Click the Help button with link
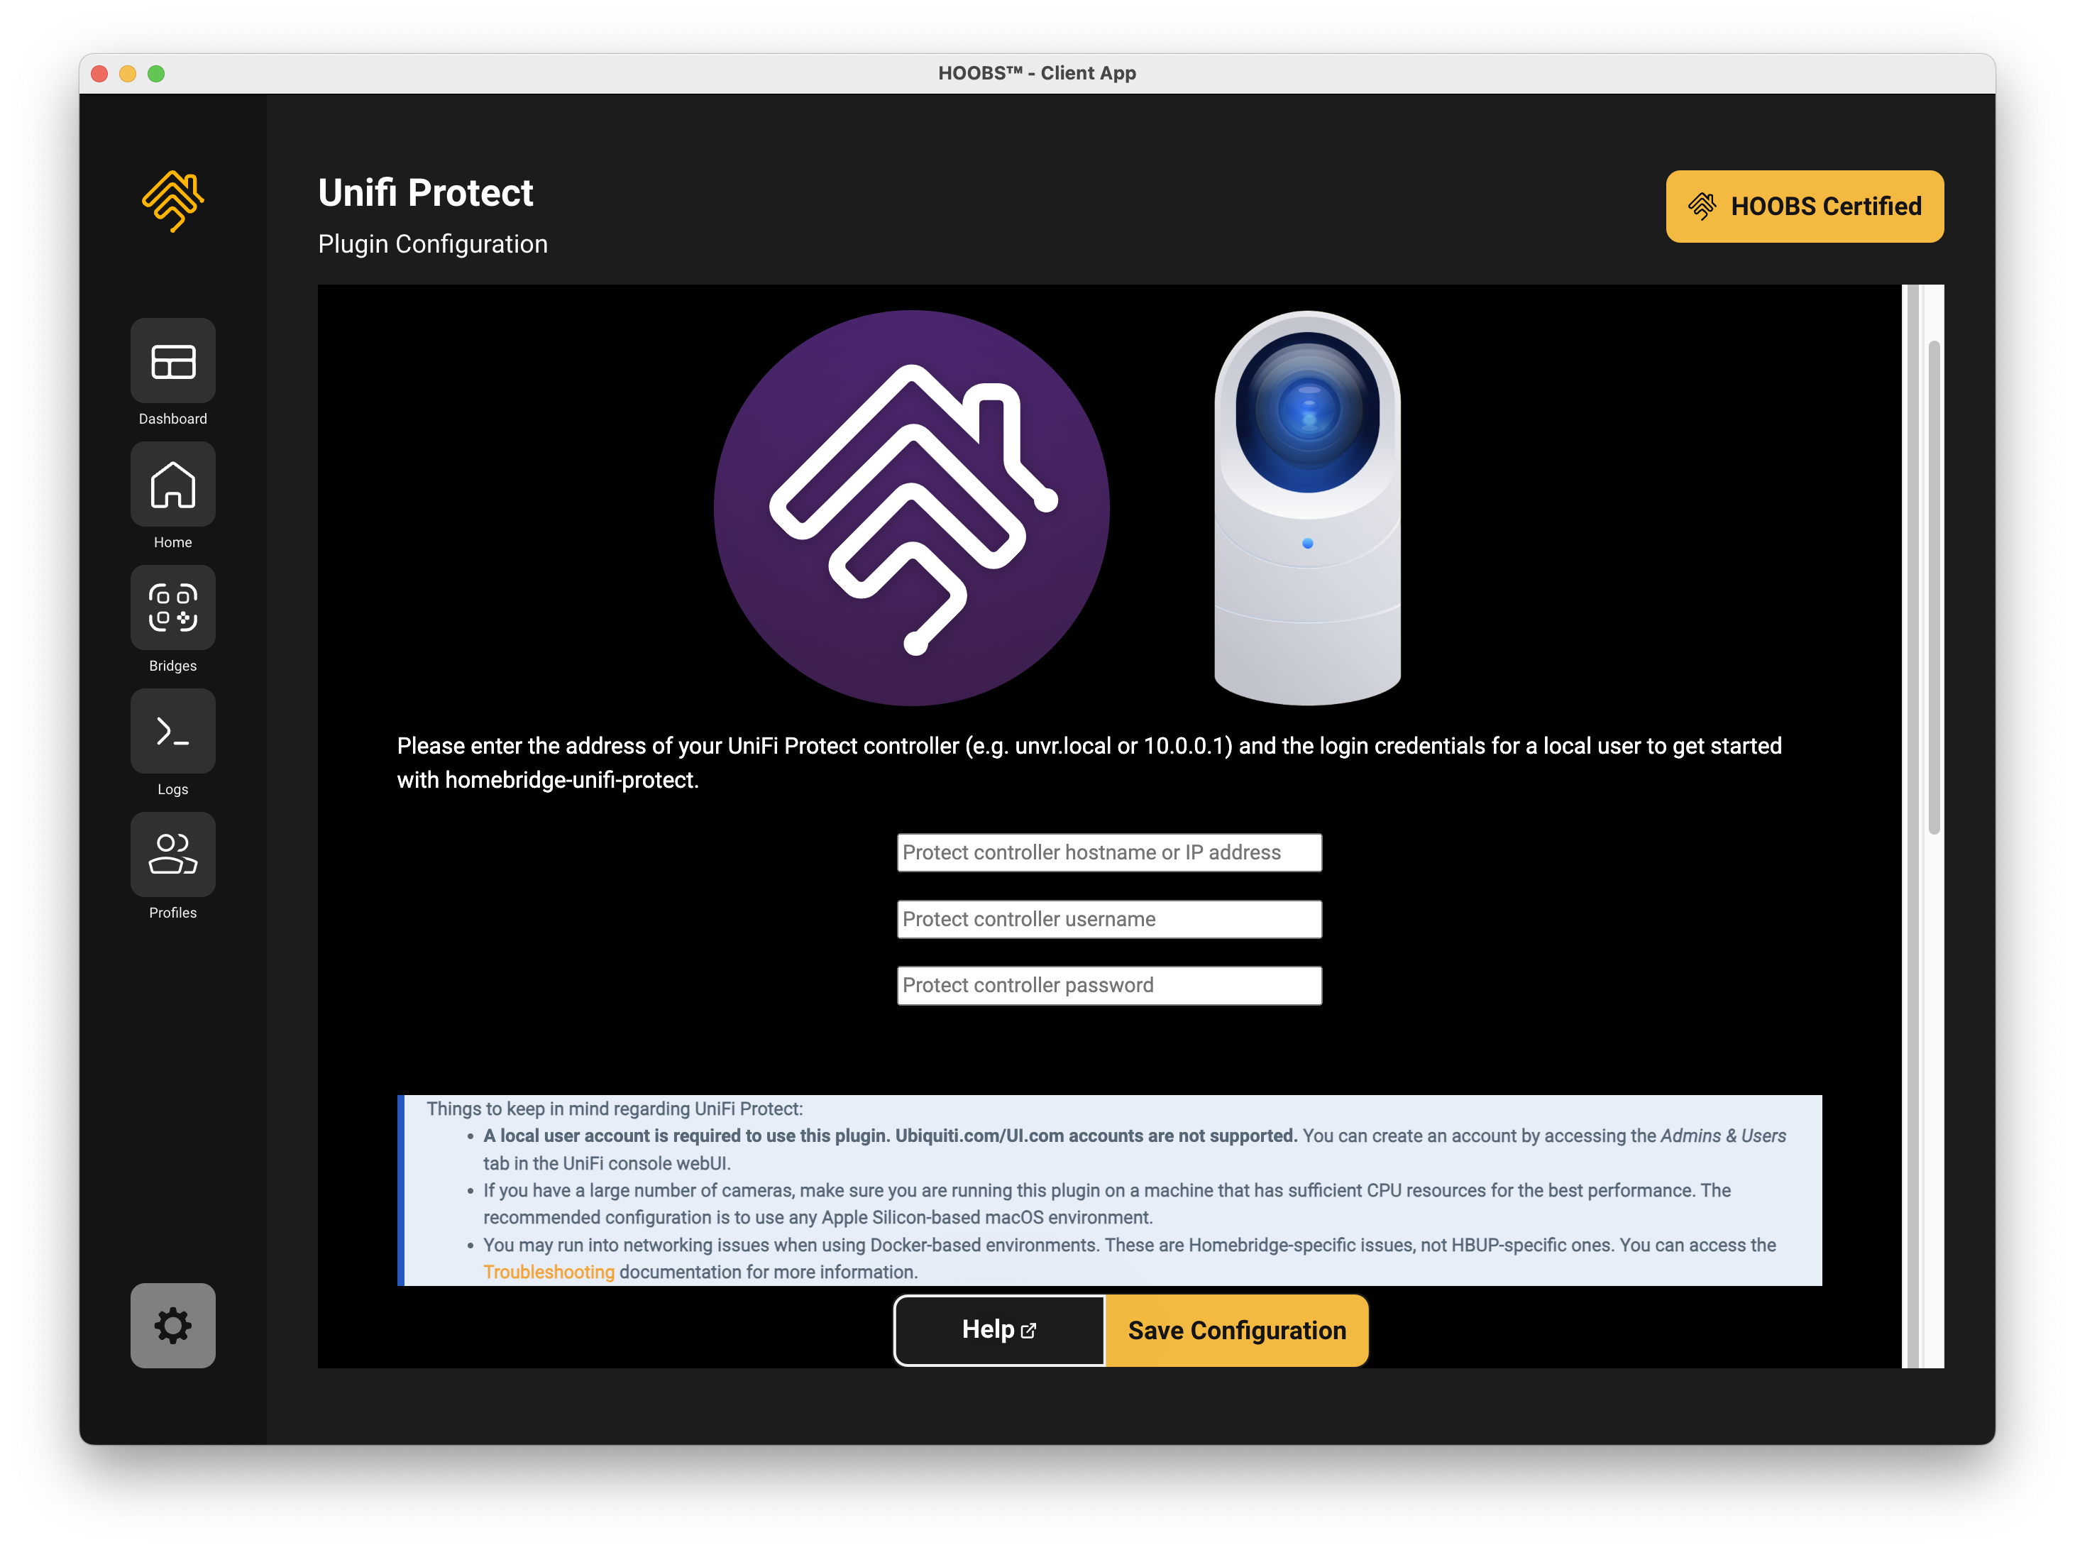 [x=998, y=1330]
